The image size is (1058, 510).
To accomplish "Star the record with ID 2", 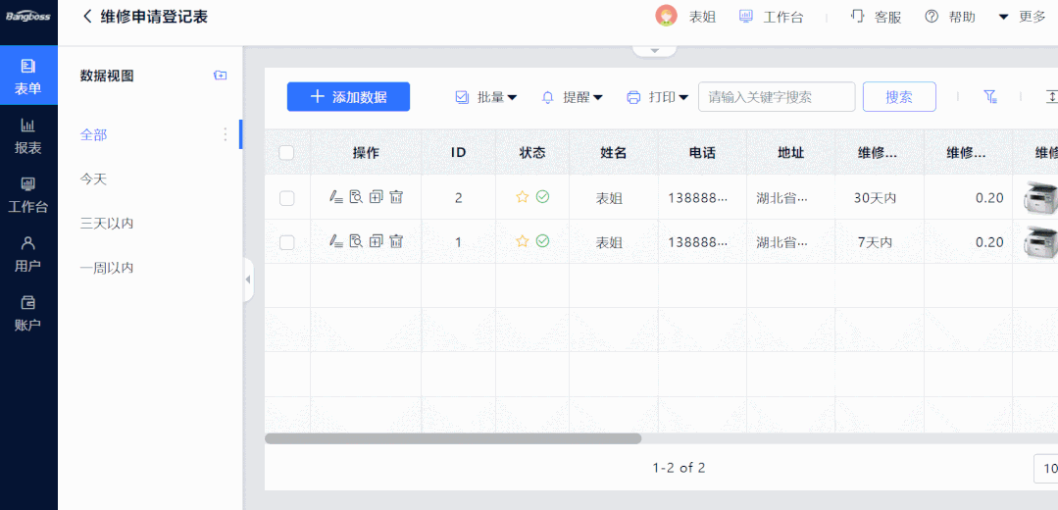I will 523,197.
